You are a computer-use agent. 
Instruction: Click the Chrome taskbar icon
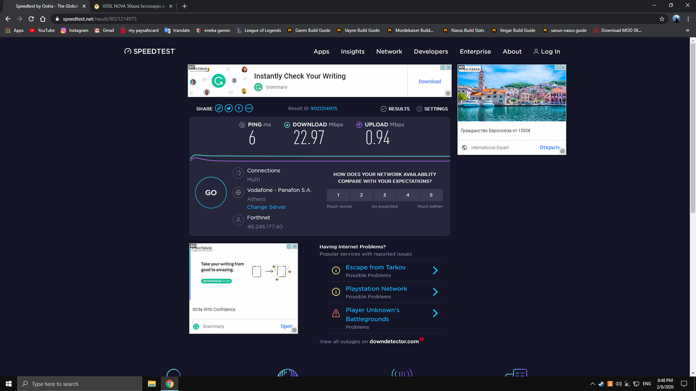(170, 384)
